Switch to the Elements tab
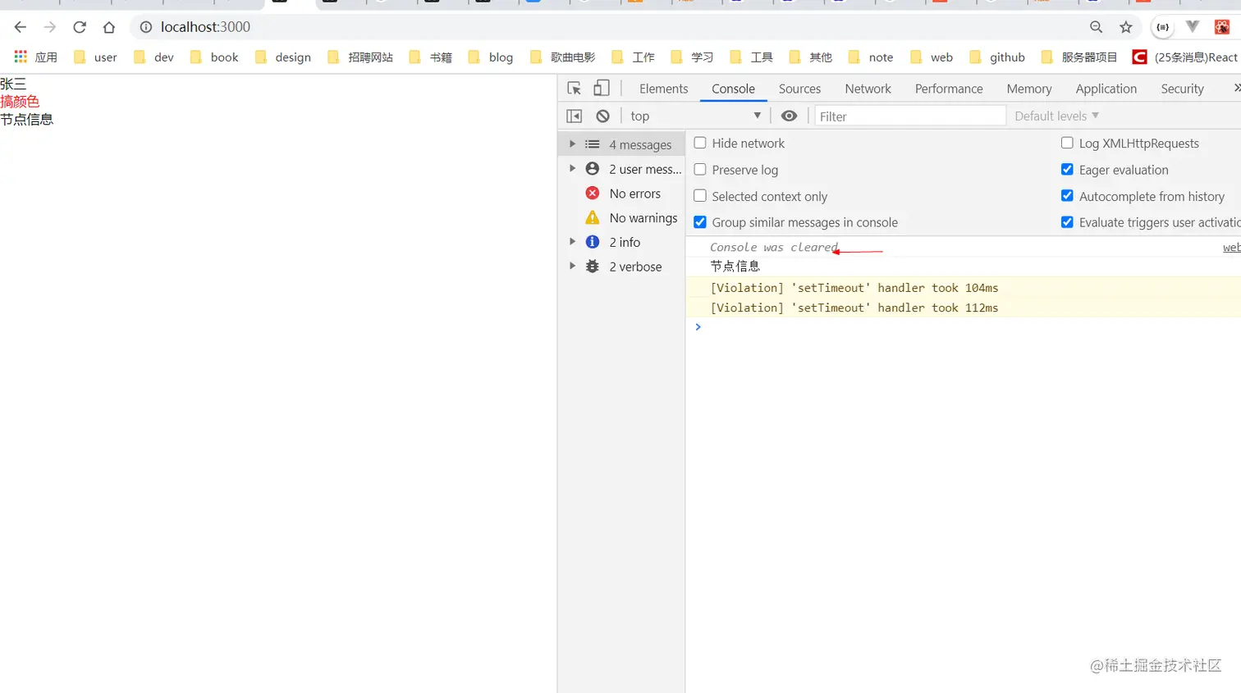Viewport: 1241px width, 693px height. [x=663, y=89]
